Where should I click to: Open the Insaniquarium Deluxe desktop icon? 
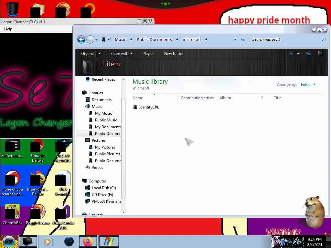pyautogui.click(x=37, y=184)
